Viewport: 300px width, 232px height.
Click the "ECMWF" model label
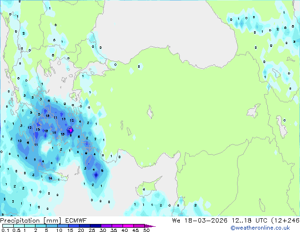[76, 221]
